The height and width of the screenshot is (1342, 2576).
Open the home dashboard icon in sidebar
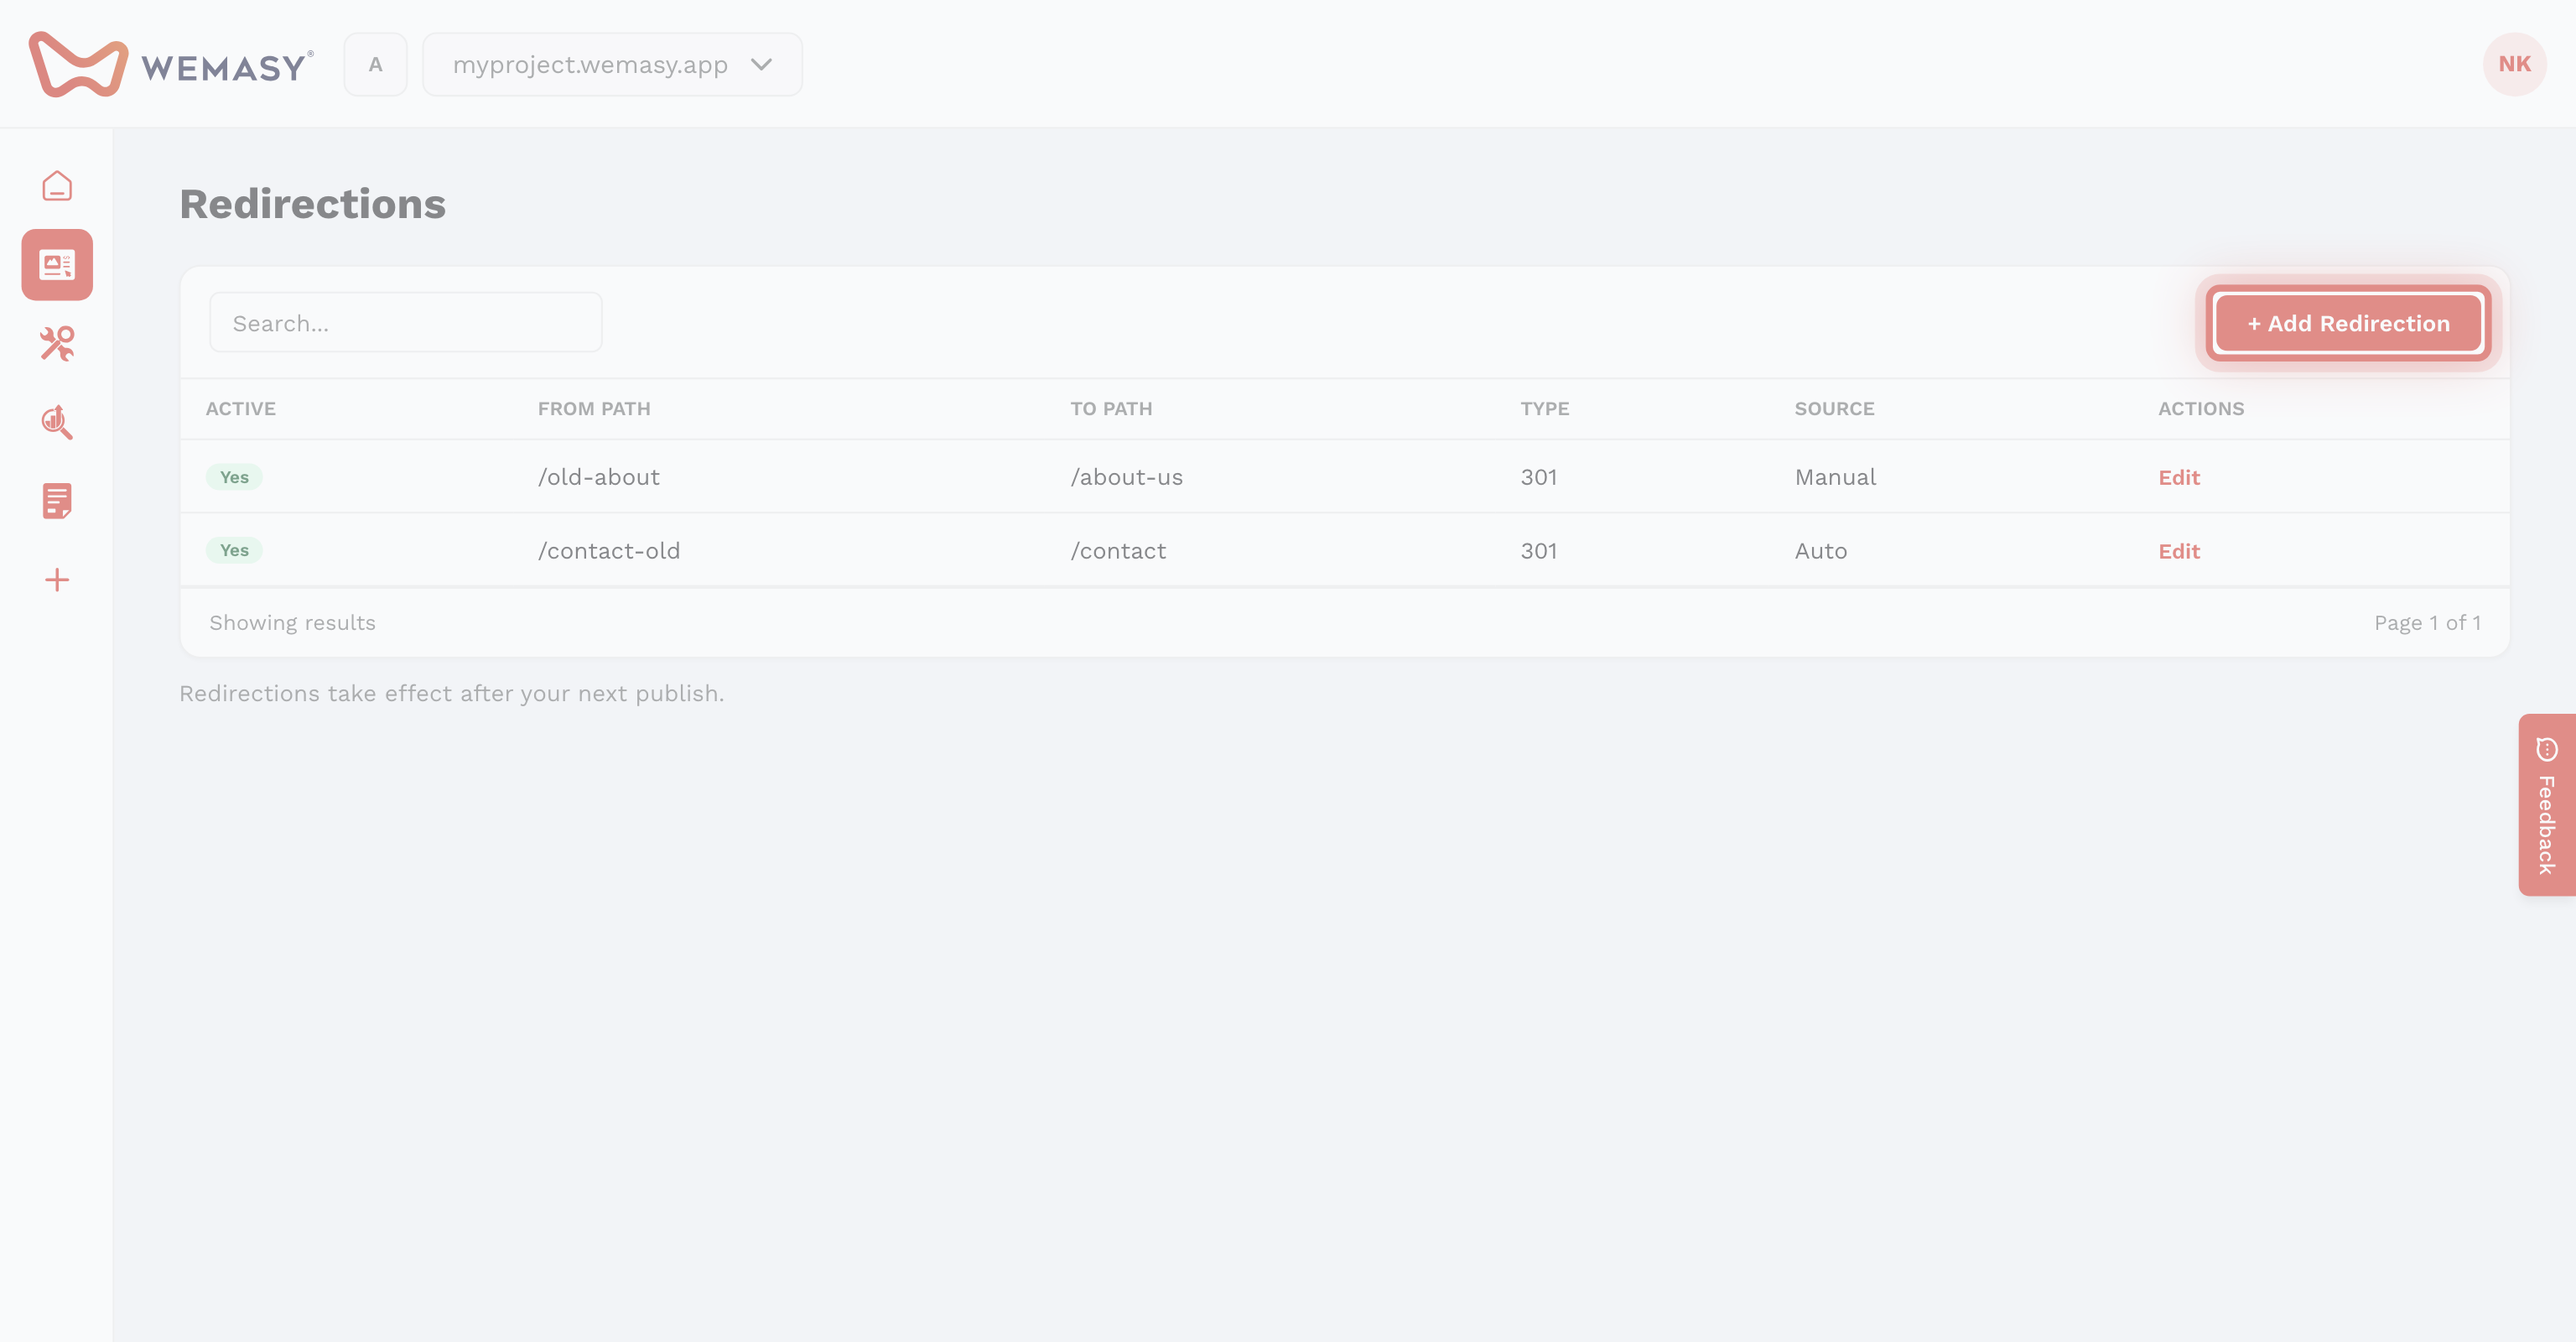point(57,186)
